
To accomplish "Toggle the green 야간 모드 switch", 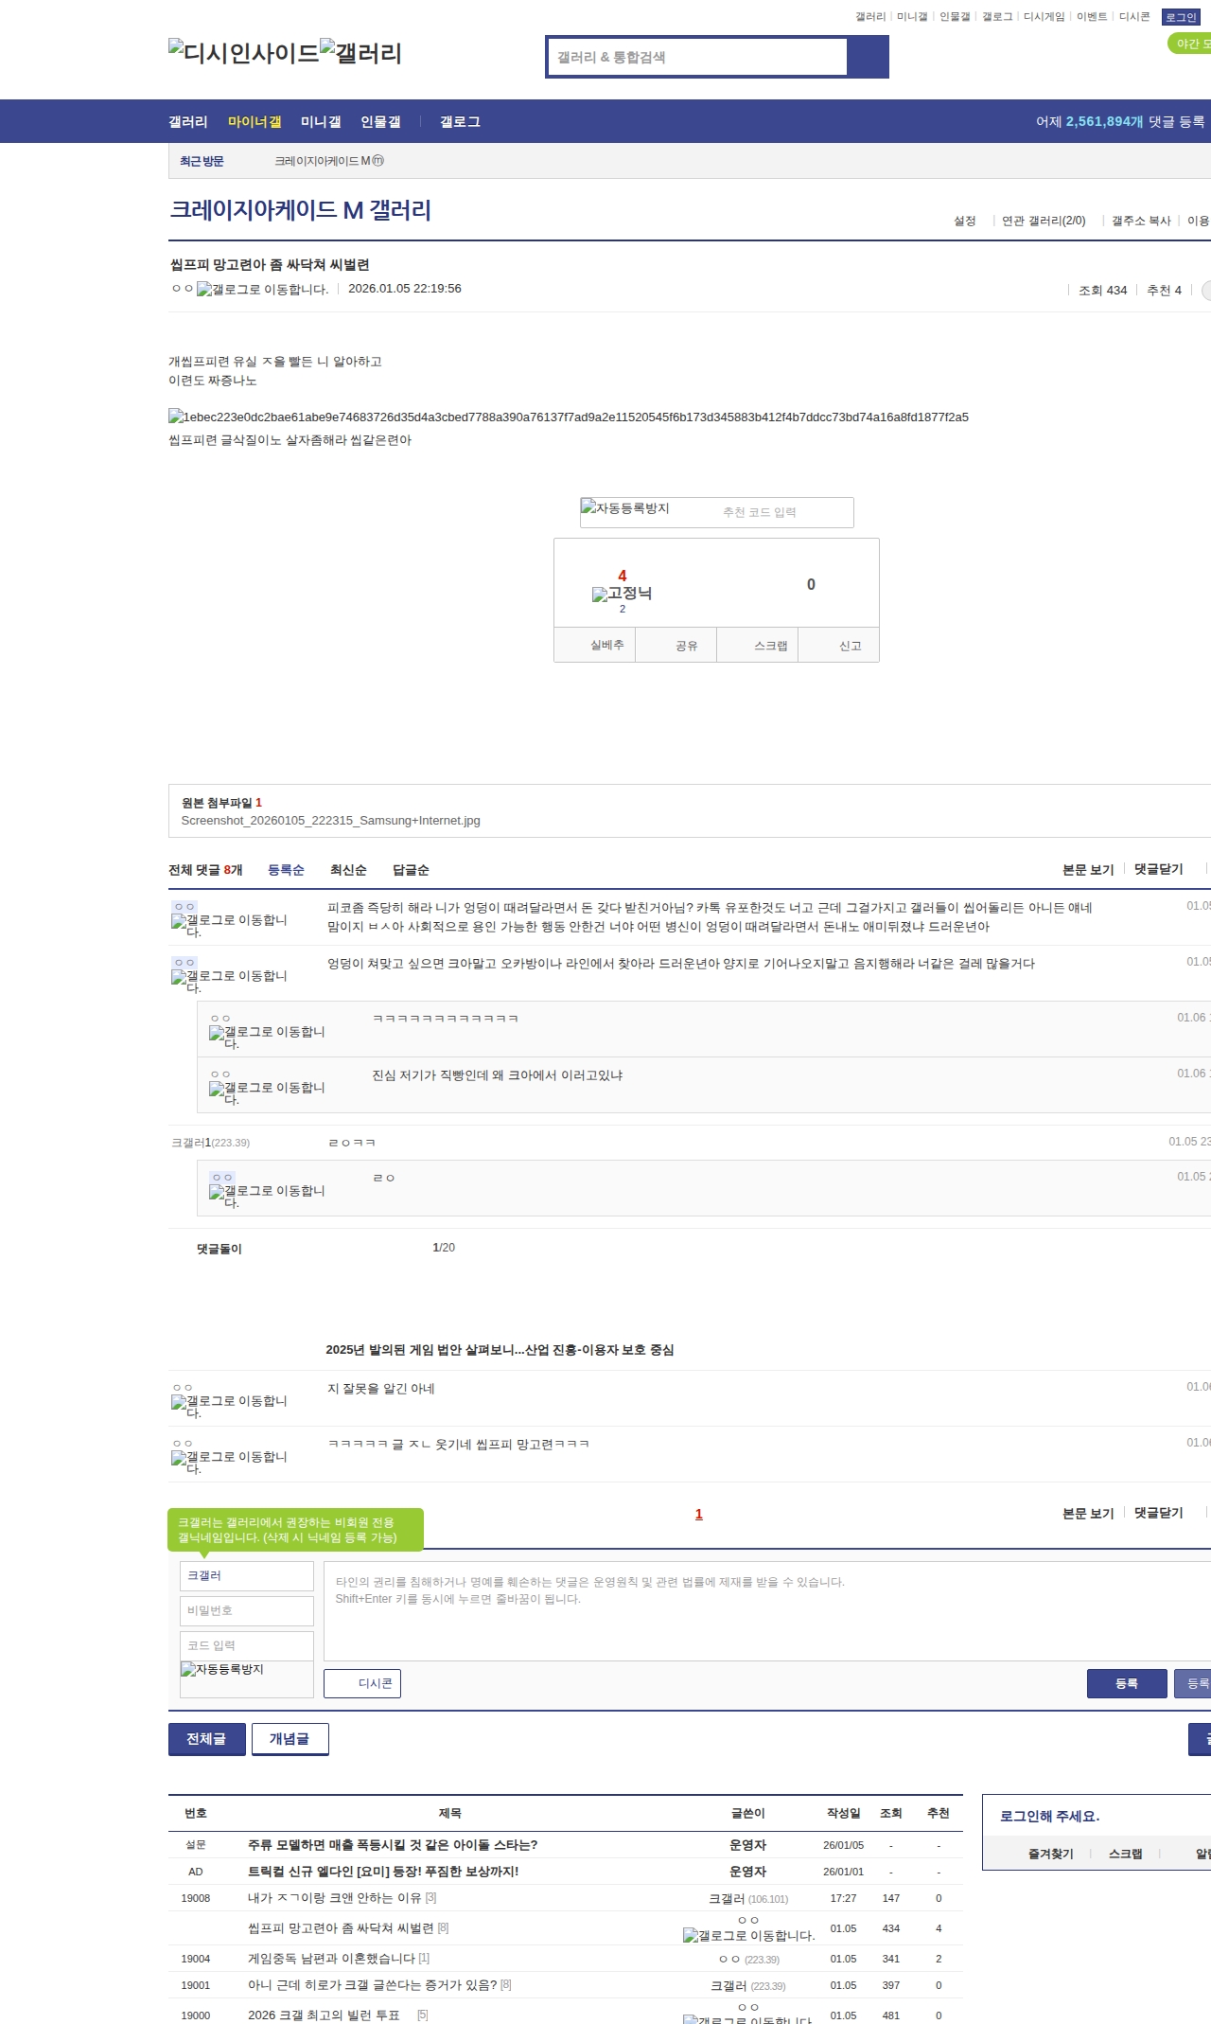I will (1189, 44).
